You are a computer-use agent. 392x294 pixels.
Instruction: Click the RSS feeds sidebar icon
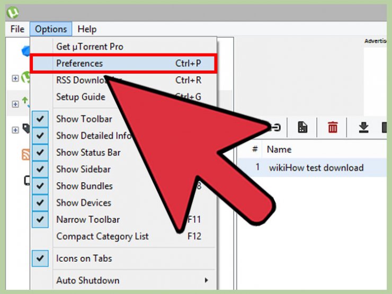point(26,154)
